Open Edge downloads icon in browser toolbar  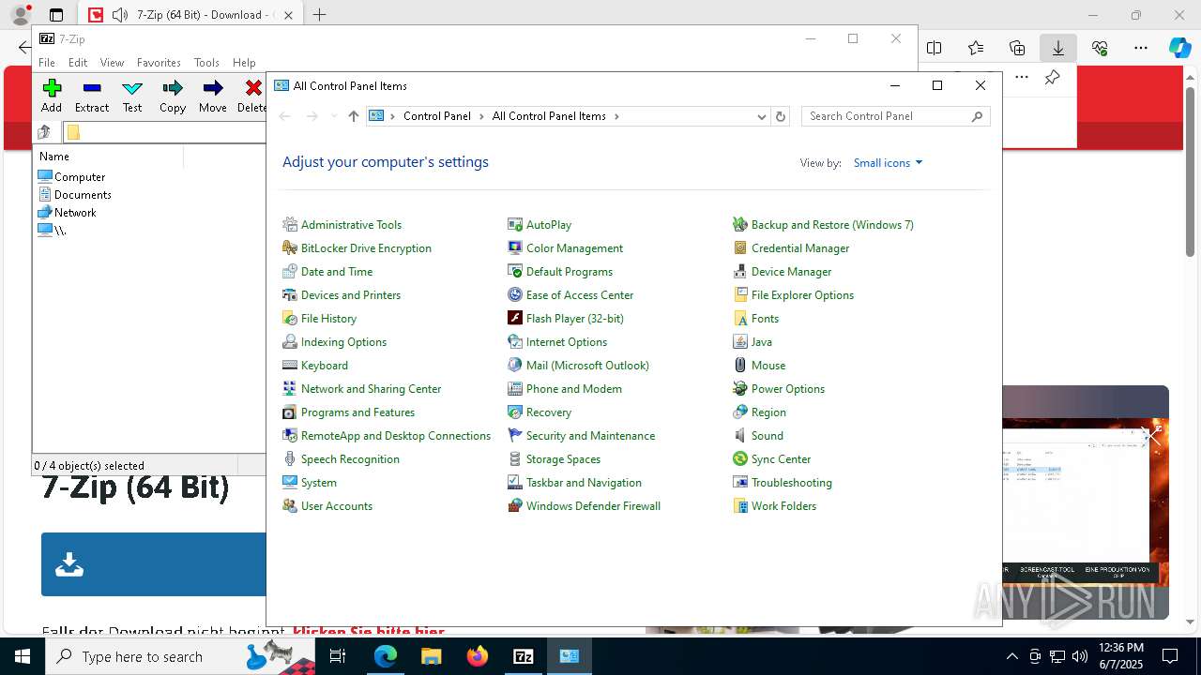1057,48
